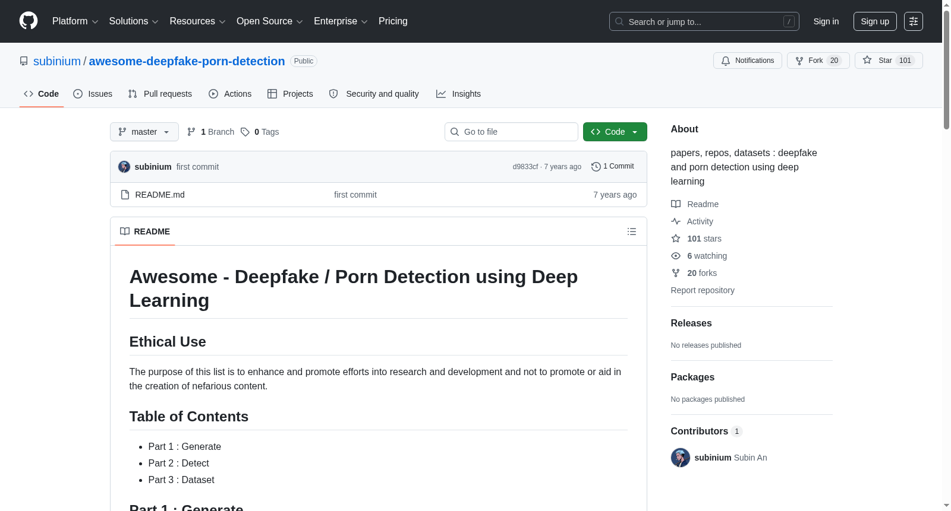The height and width of the screenshot is (511, 951).
Task: Open the README outline list icon
Action: [632, 231]
